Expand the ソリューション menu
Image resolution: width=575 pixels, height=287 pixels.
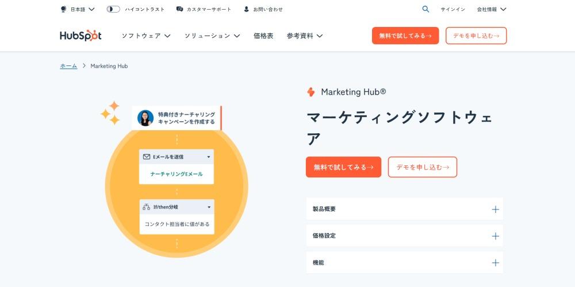(212, 36)
